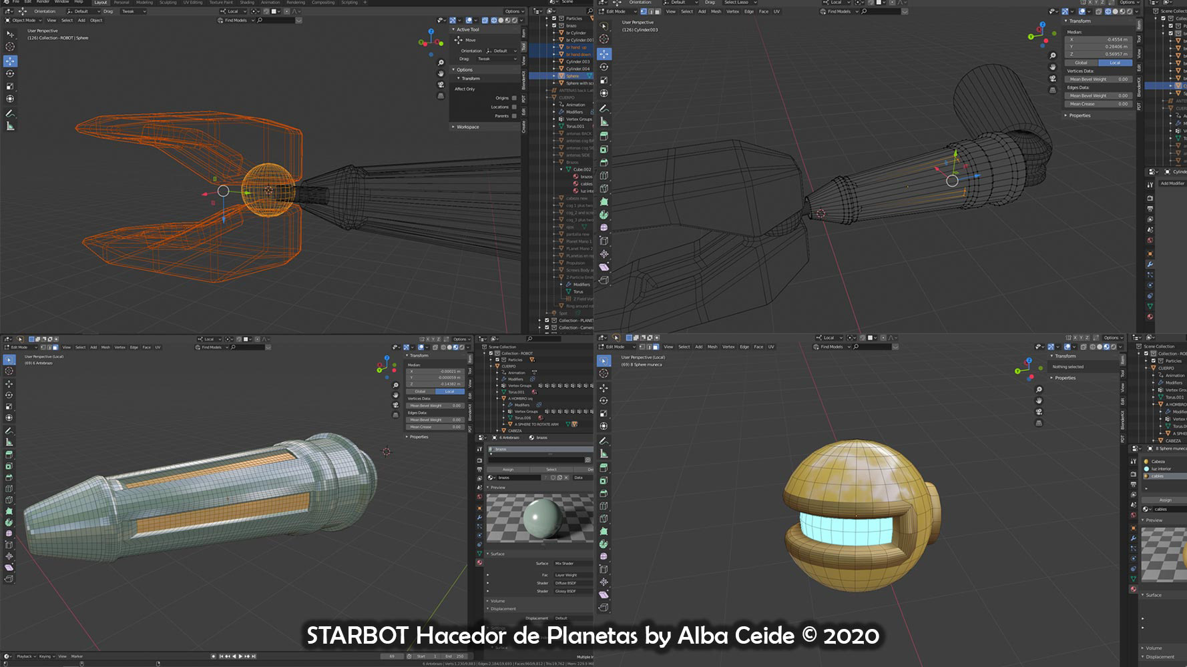Screen dimensions: 1187x667
Task: Click Assign button in brazos material panel
Action: [508, 470]
